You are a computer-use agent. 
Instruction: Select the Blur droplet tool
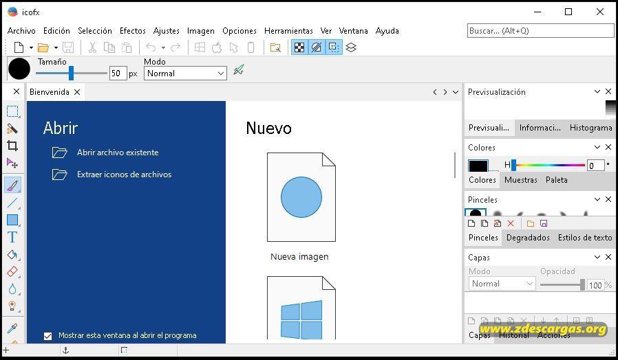coord(12,289)
